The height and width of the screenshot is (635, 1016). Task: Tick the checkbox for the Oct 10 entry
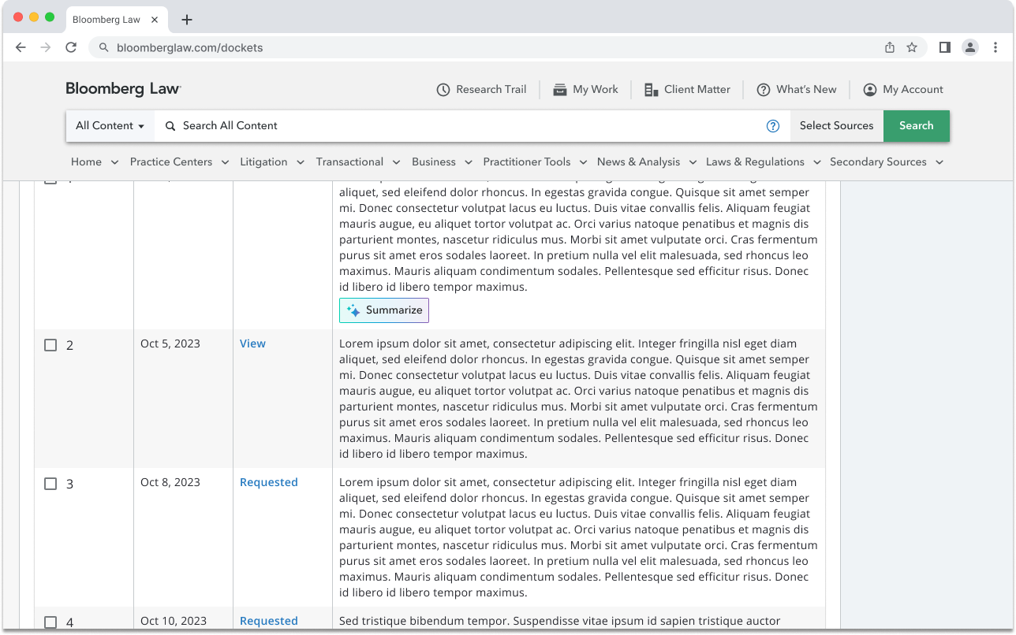click(50, 622)
